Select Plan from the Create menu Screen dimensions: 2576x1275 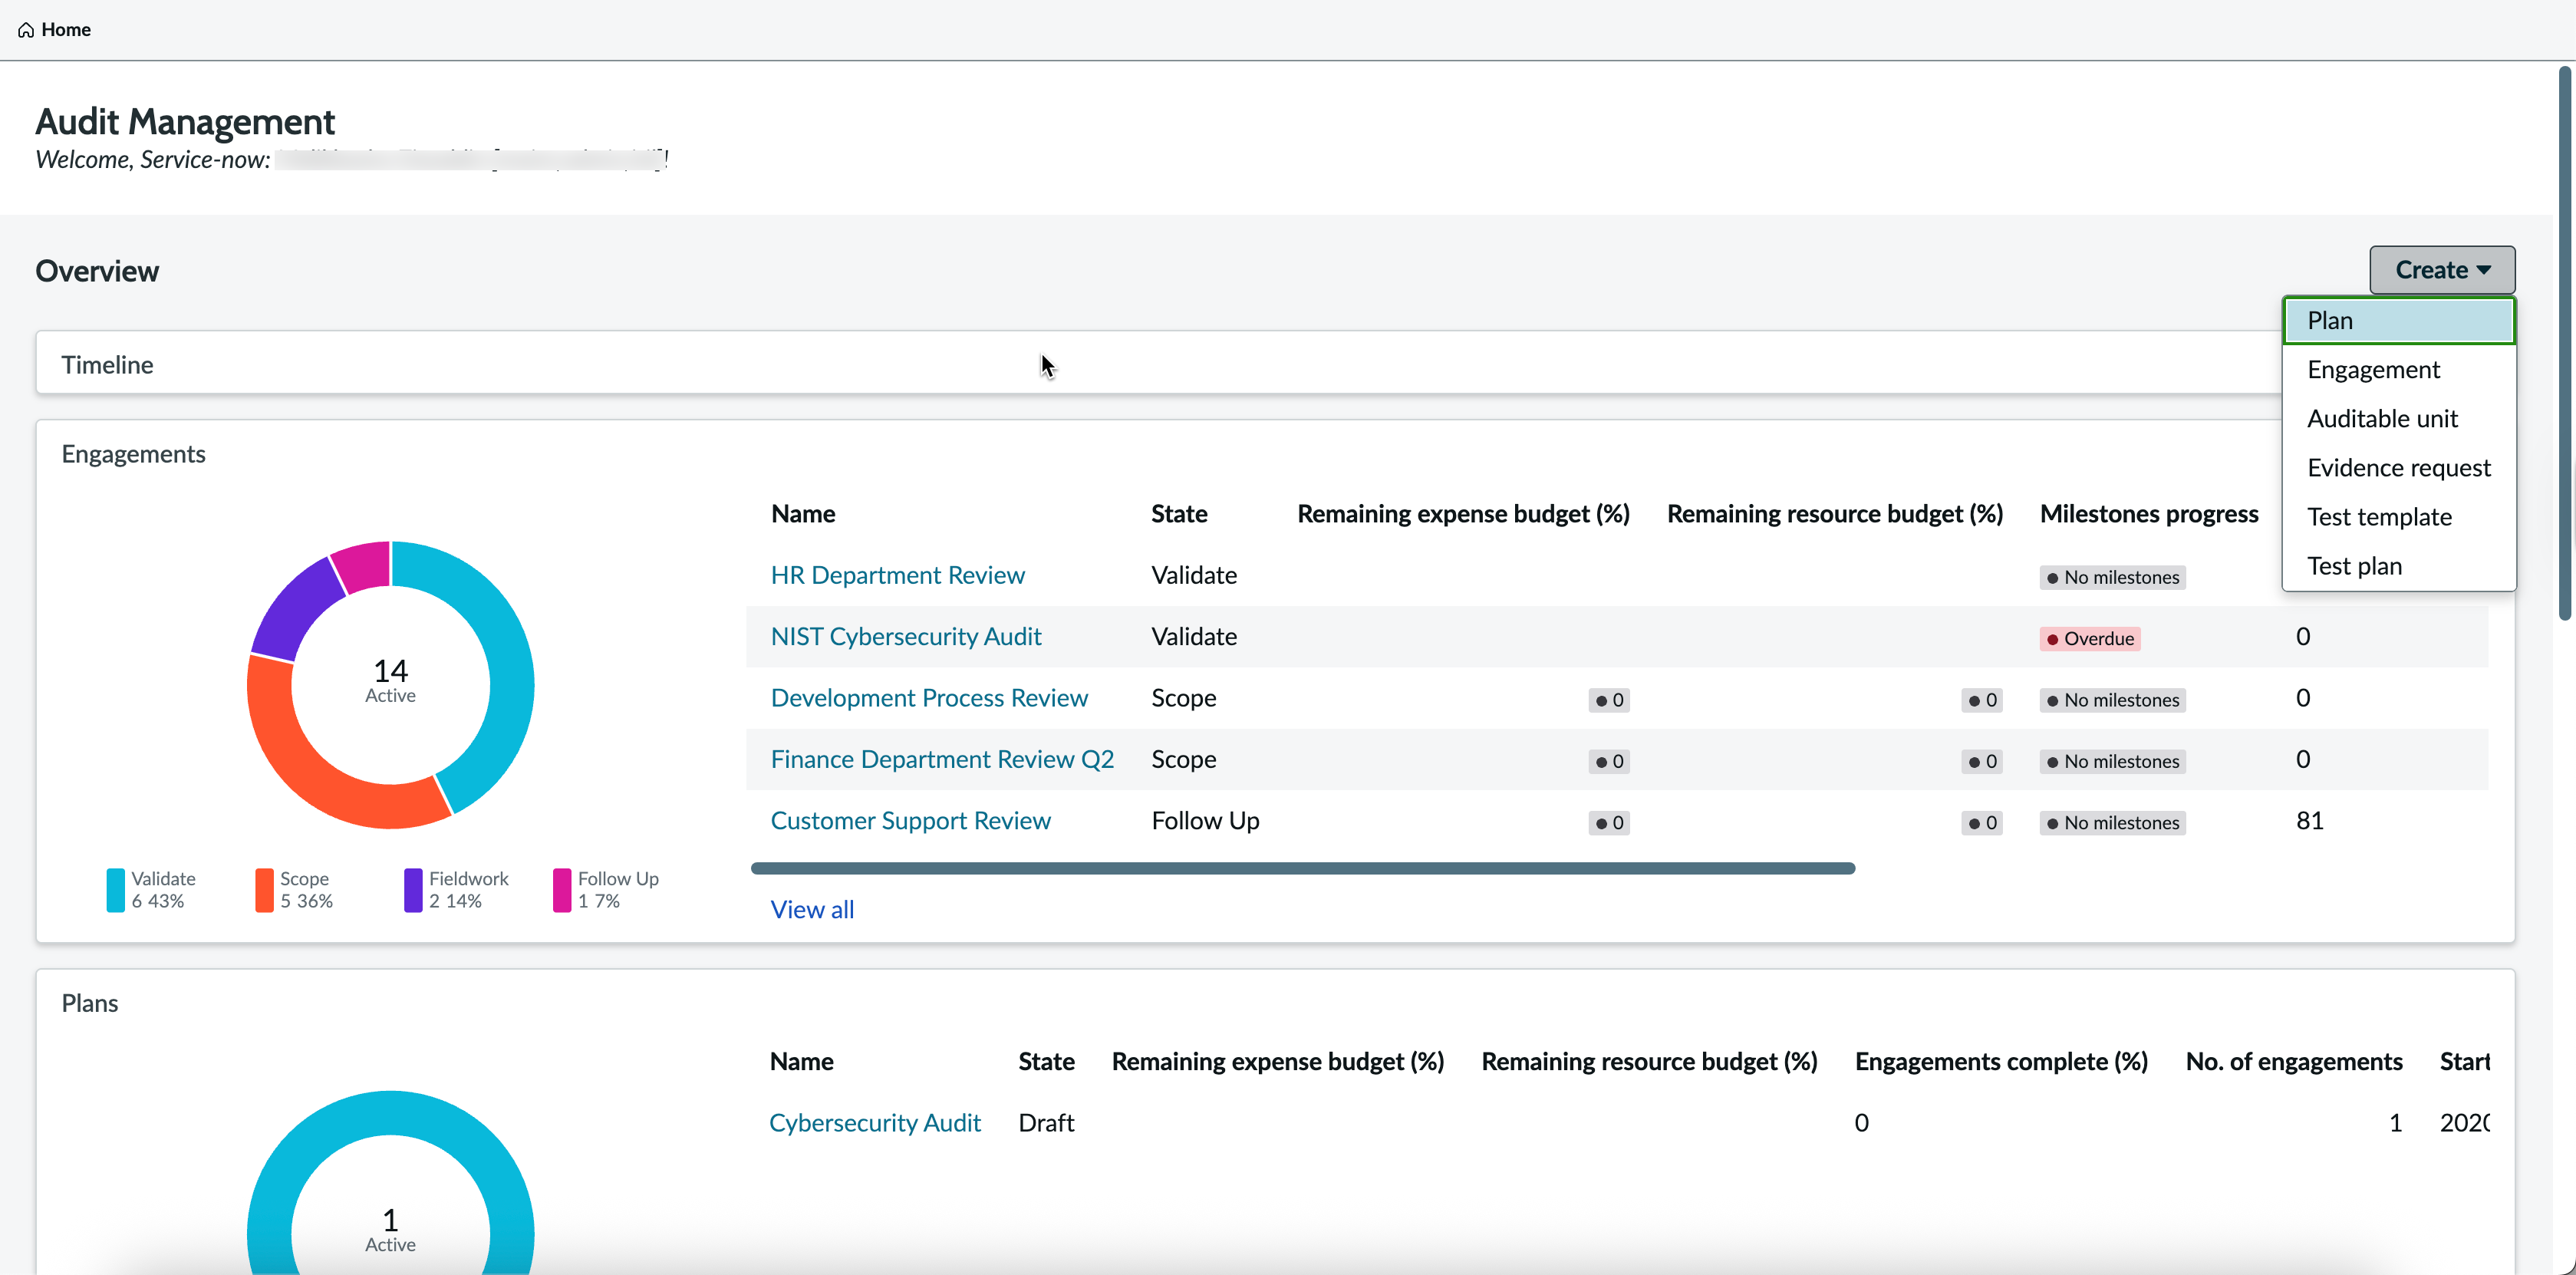click(2398, 321)
